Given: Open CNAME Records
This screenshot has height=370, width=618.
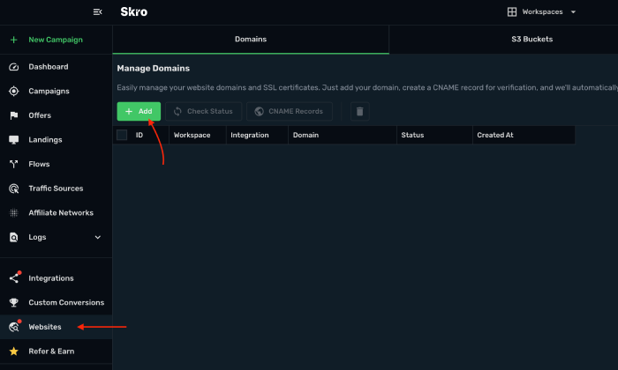Looking at the screenshot, I should coord(290,112).
